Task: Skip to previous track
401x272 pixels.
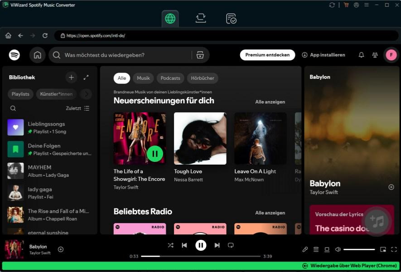Action: (x=184, y=245)
